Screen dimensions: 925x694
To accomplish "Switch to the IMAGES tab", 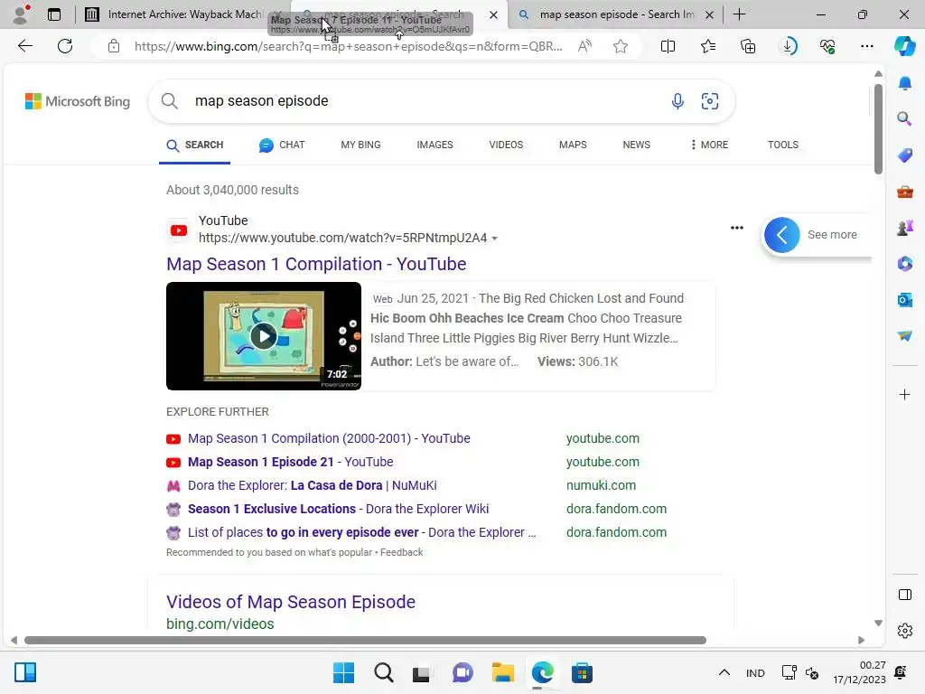I will pos(434,145).
